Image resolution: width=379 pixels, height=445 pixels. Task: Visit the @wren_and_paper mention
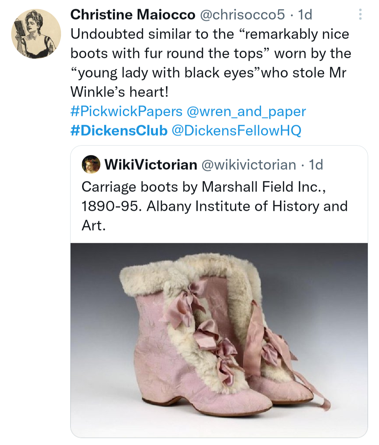tap(246, 111)
